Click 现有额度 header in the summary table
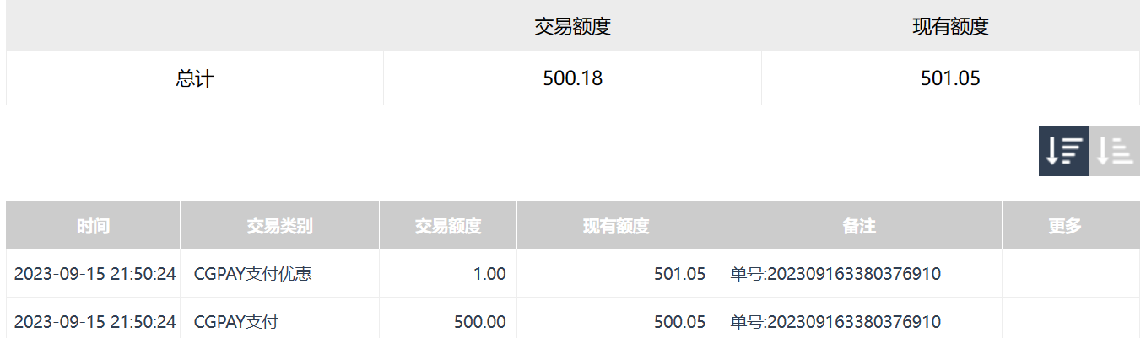 950,26
